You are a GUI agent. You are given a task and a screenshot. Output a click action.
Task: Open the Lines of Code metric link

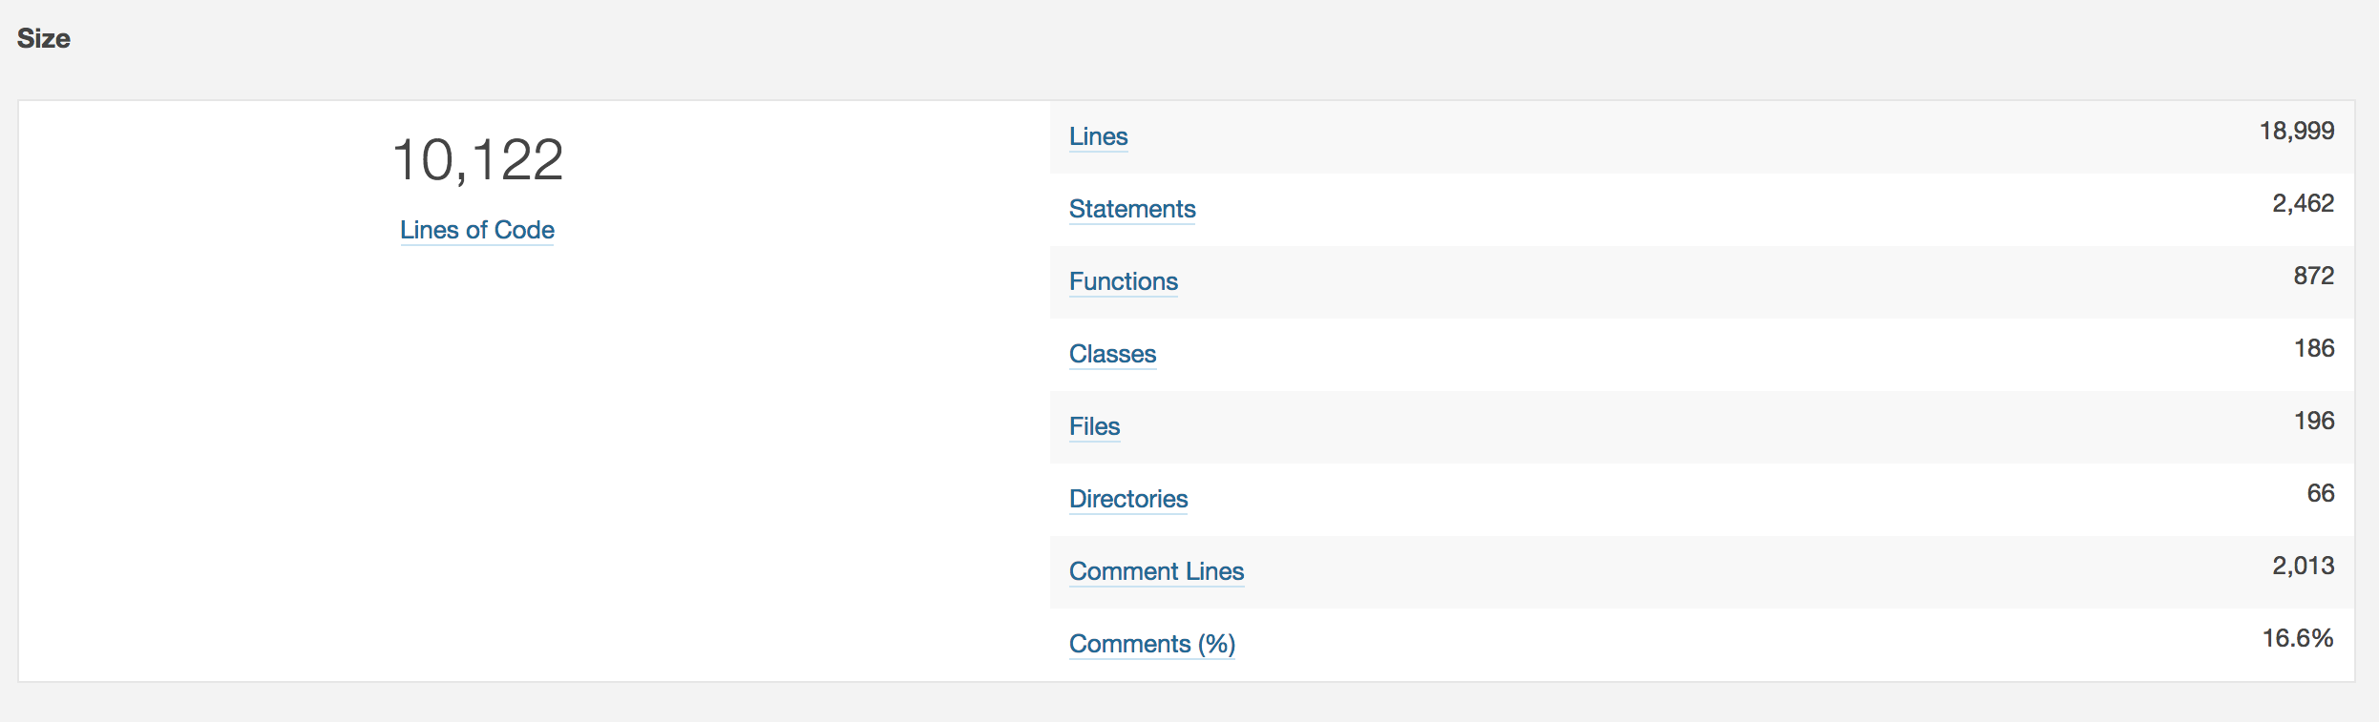(476, 230)
